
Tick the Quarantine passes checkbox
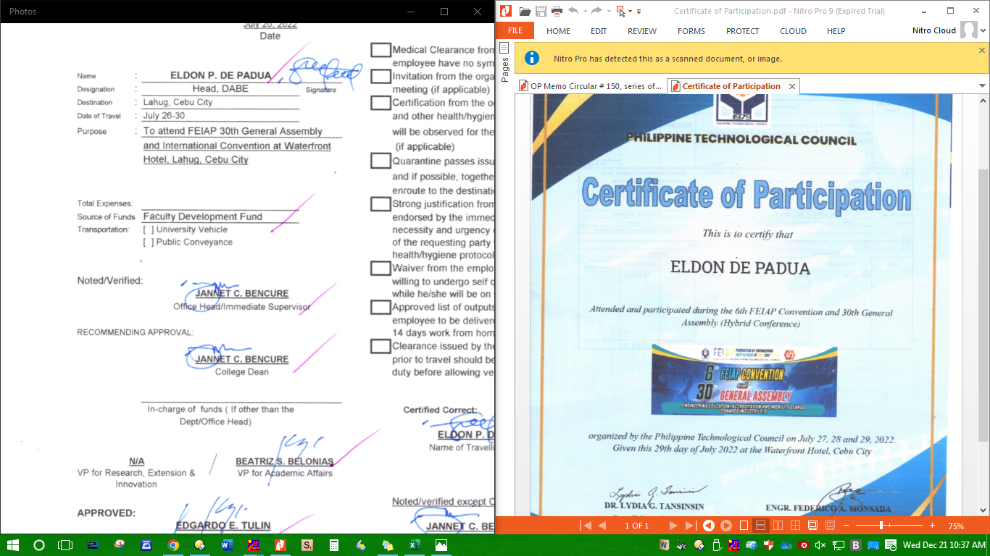coord(380,161)
